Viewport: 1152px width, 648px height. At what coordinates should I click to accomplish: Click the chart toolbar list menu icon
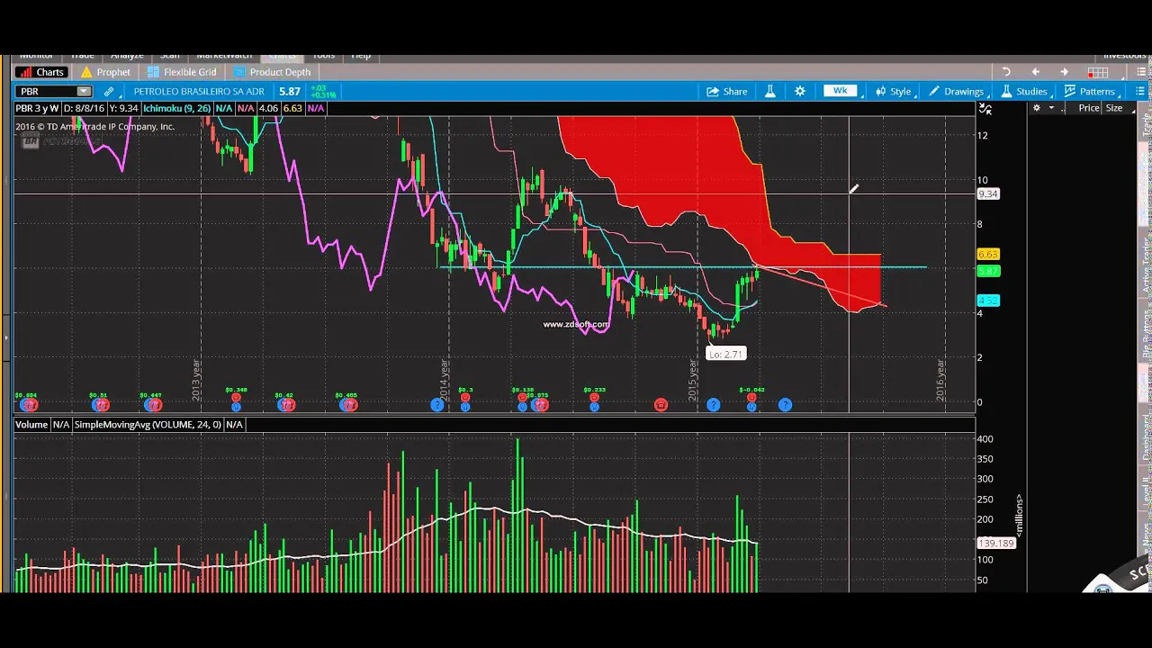coord(1140,92)
